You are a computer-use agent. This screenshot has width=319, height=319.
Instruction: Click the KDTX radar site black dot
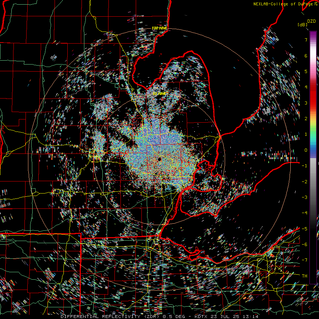159,159
